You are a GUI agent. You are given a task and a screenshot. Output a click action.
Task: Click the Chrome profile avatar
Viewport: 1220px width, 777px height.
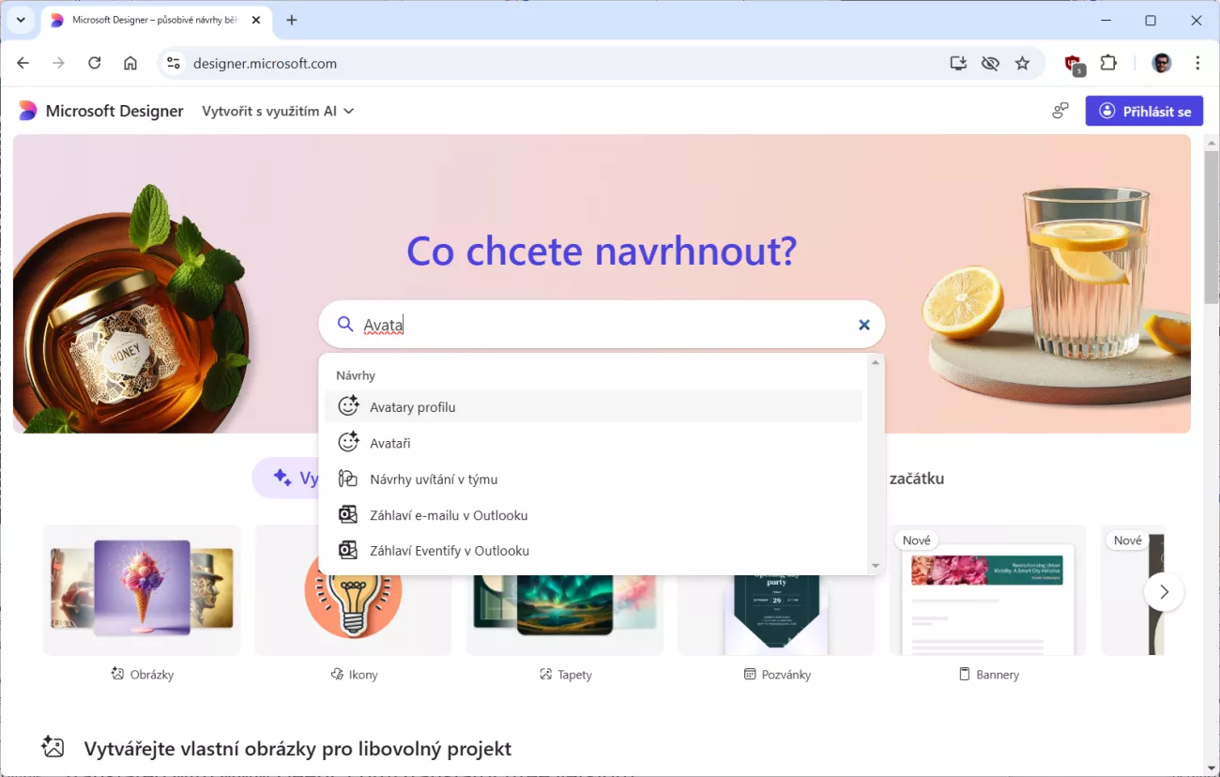tap(1162, 64)
